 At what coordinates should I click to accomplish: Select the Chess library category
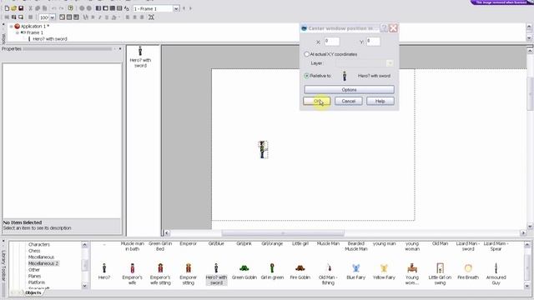[34, 251]
